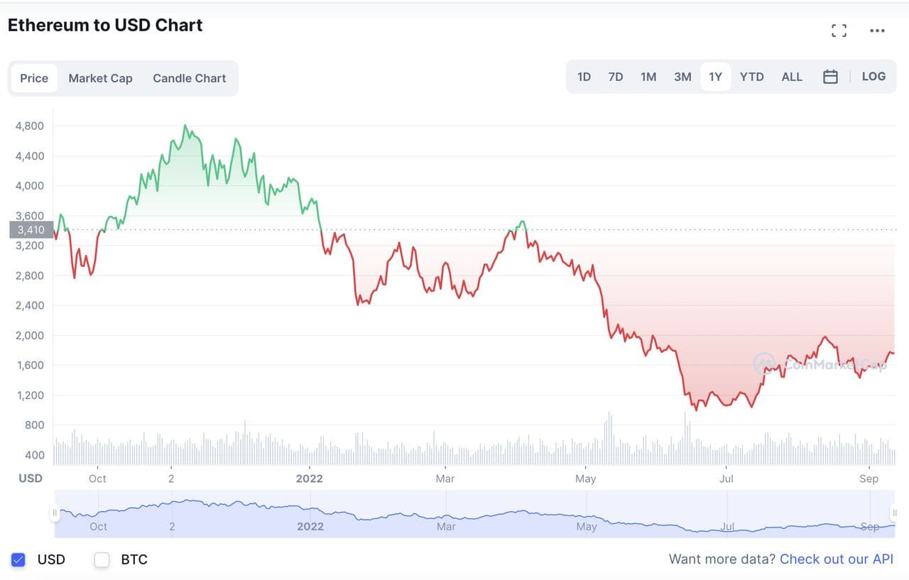Open fullscreen chart view icon
Image resolution: width=909 pixels, height=580 pixels.
pos(839,31)
